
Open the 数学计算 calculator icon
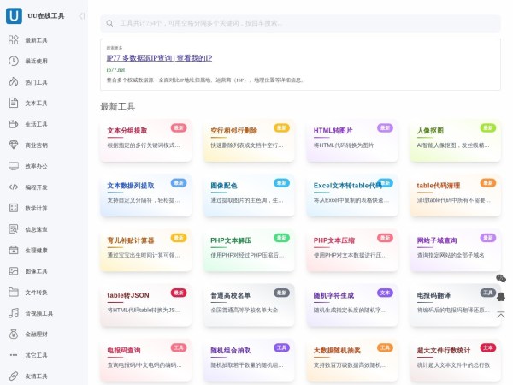[14, 208]
